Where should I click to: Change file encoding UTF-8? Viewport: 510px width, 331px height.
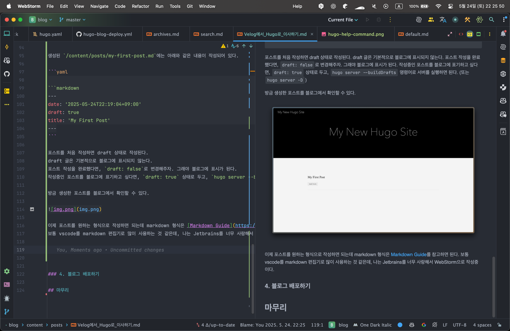pyautogui.click(x=459, y=325)
